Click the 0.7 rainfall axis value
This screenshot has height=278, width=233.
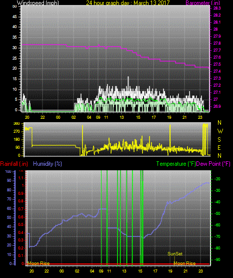point(21,209)
